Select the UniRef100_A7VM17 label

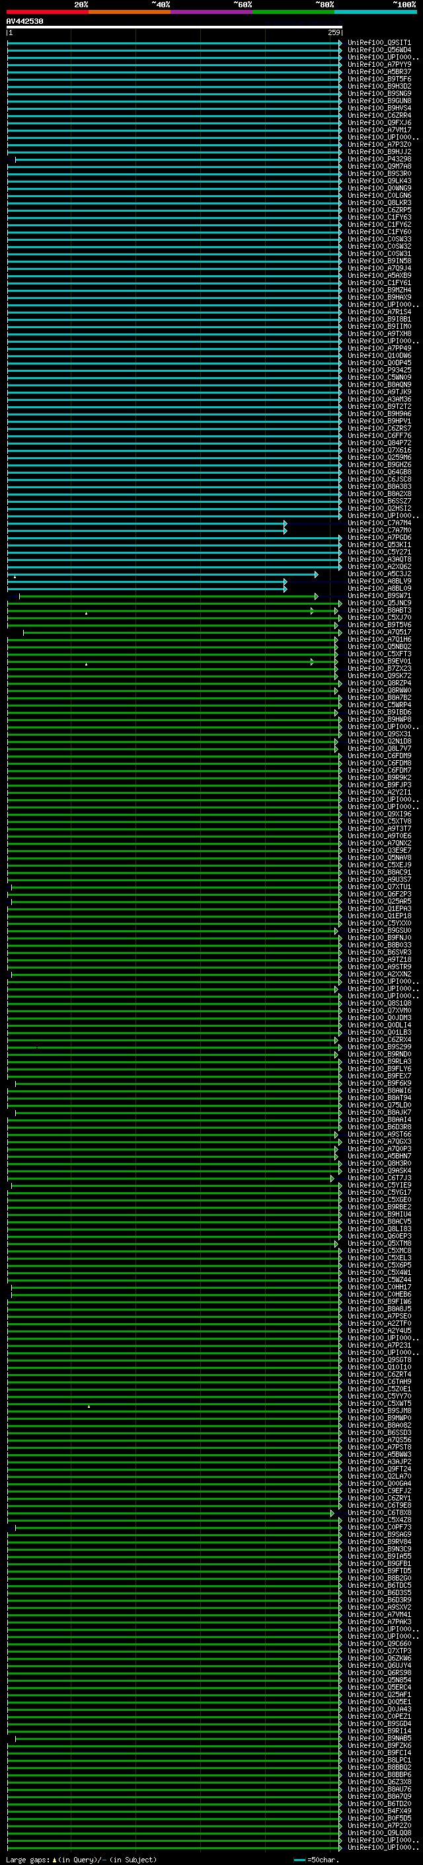coord(379,130)
